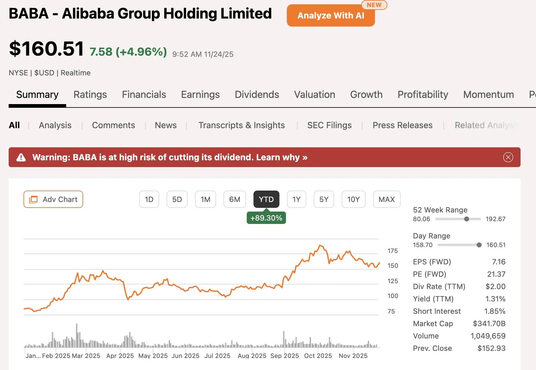This screenshot has width=536, height=370.
Task: Go to the Valuation tab
Action: pyautogui.click(x=314, y=95)
